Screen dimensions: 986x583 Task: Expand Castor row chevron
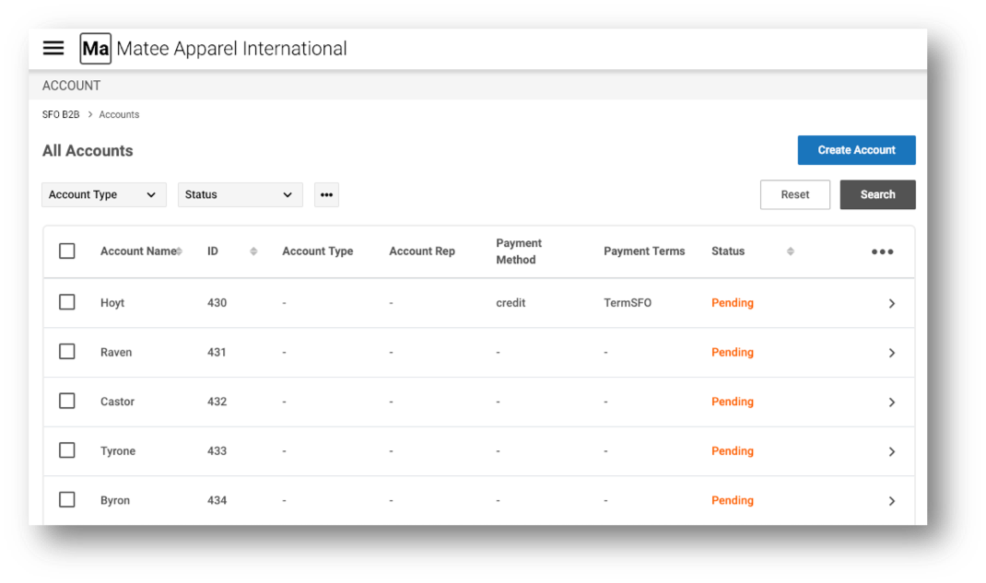coord(891,402)
